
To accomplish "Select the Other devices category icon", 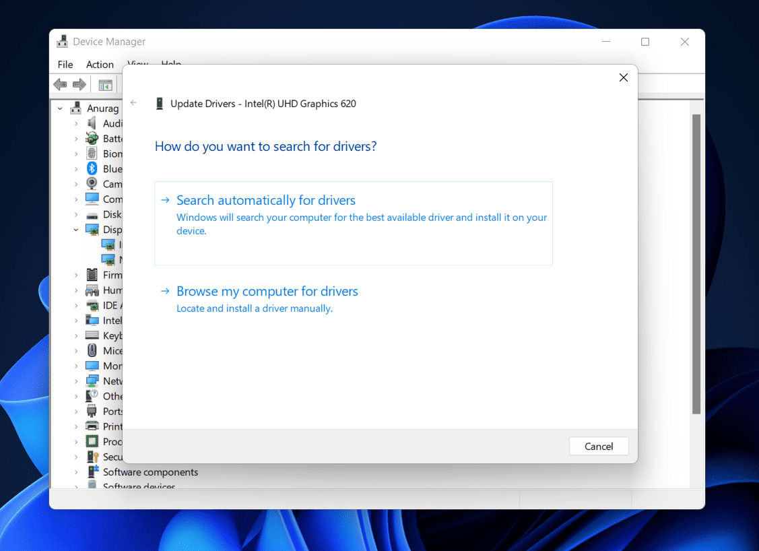I will 92,396.
